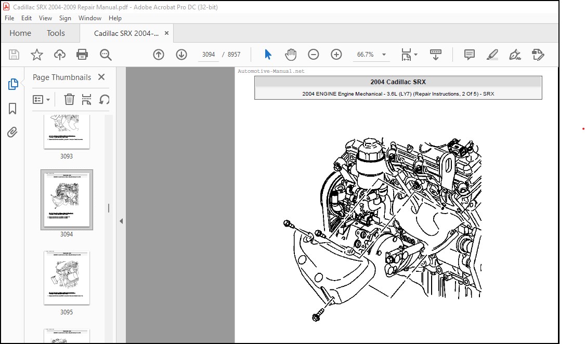Add the document to starred favorites
The height and width of the screenshot is (344, 585).
[36, 55]
